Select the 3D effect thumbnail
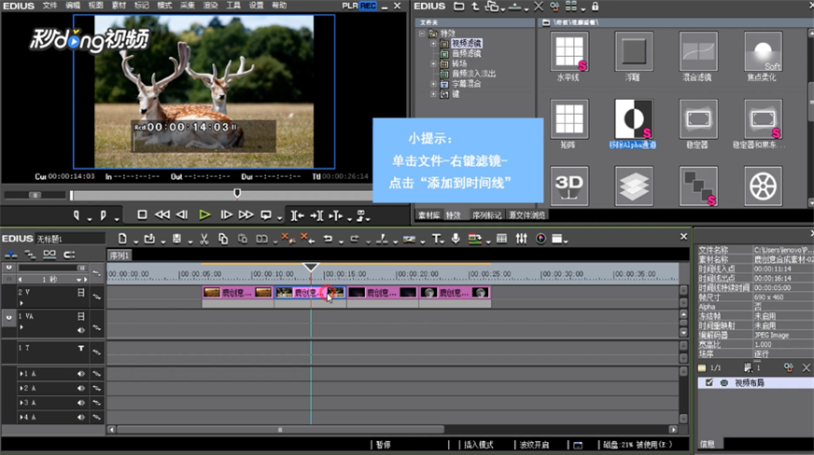Image resolution: width=814 pixels, height=455 pixels. (x=569, y=186)
